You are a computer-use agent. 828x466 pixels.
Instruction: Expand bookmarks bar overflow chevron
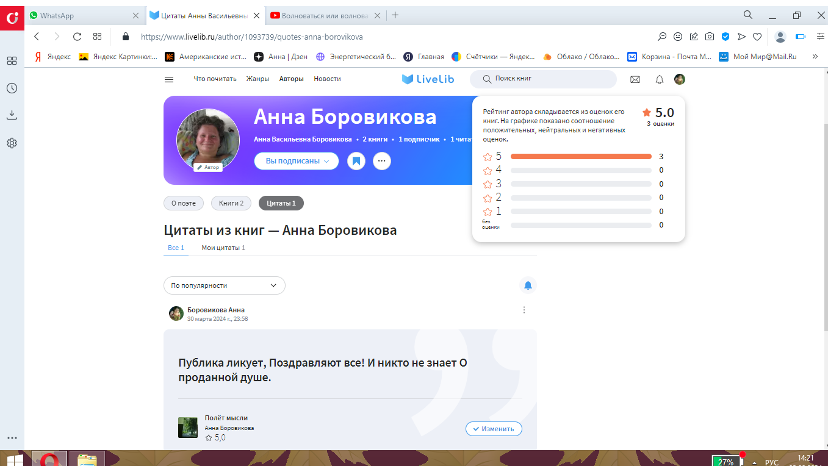point(815,57)
